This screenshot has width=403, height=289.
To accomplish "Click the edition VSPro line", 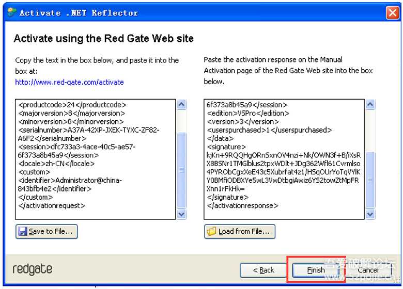I will coord(248,113).
